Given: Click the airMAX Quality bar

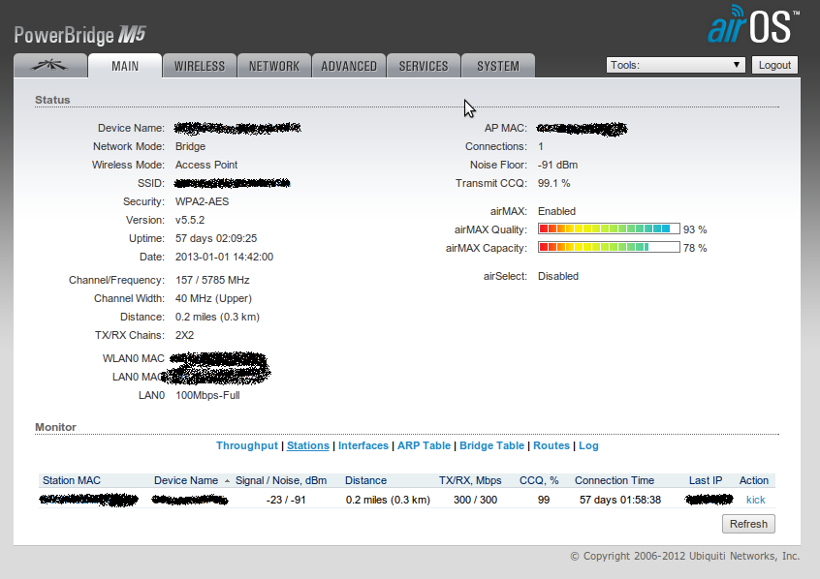Looking at the screenshot, I should (x=609, y=229).
